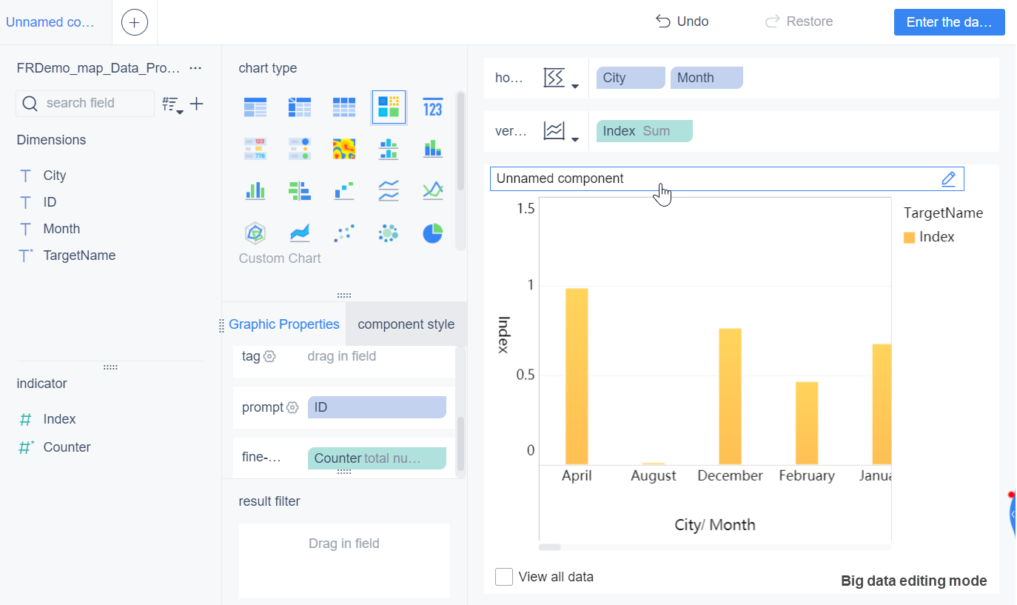The width and height of the screenshot is (1017, 605).
Task: Click Enter the dashboard button
Action: point(949,22)
